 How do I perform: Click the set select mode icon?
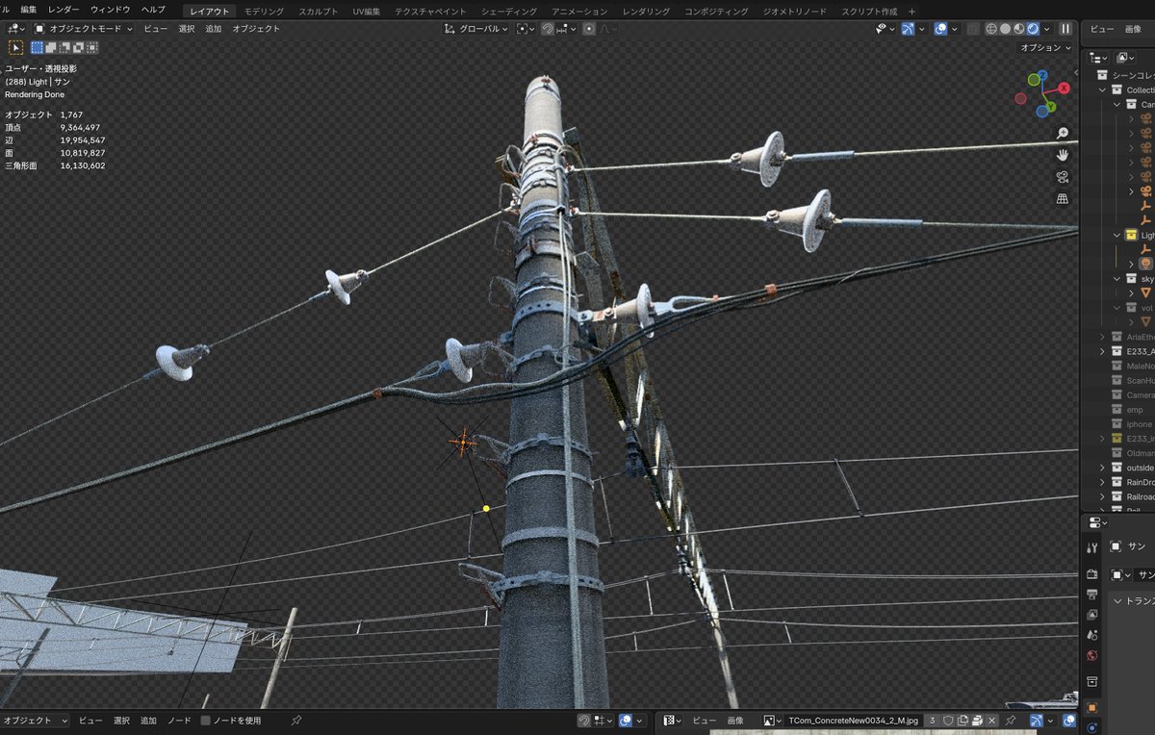coord(38,47)
